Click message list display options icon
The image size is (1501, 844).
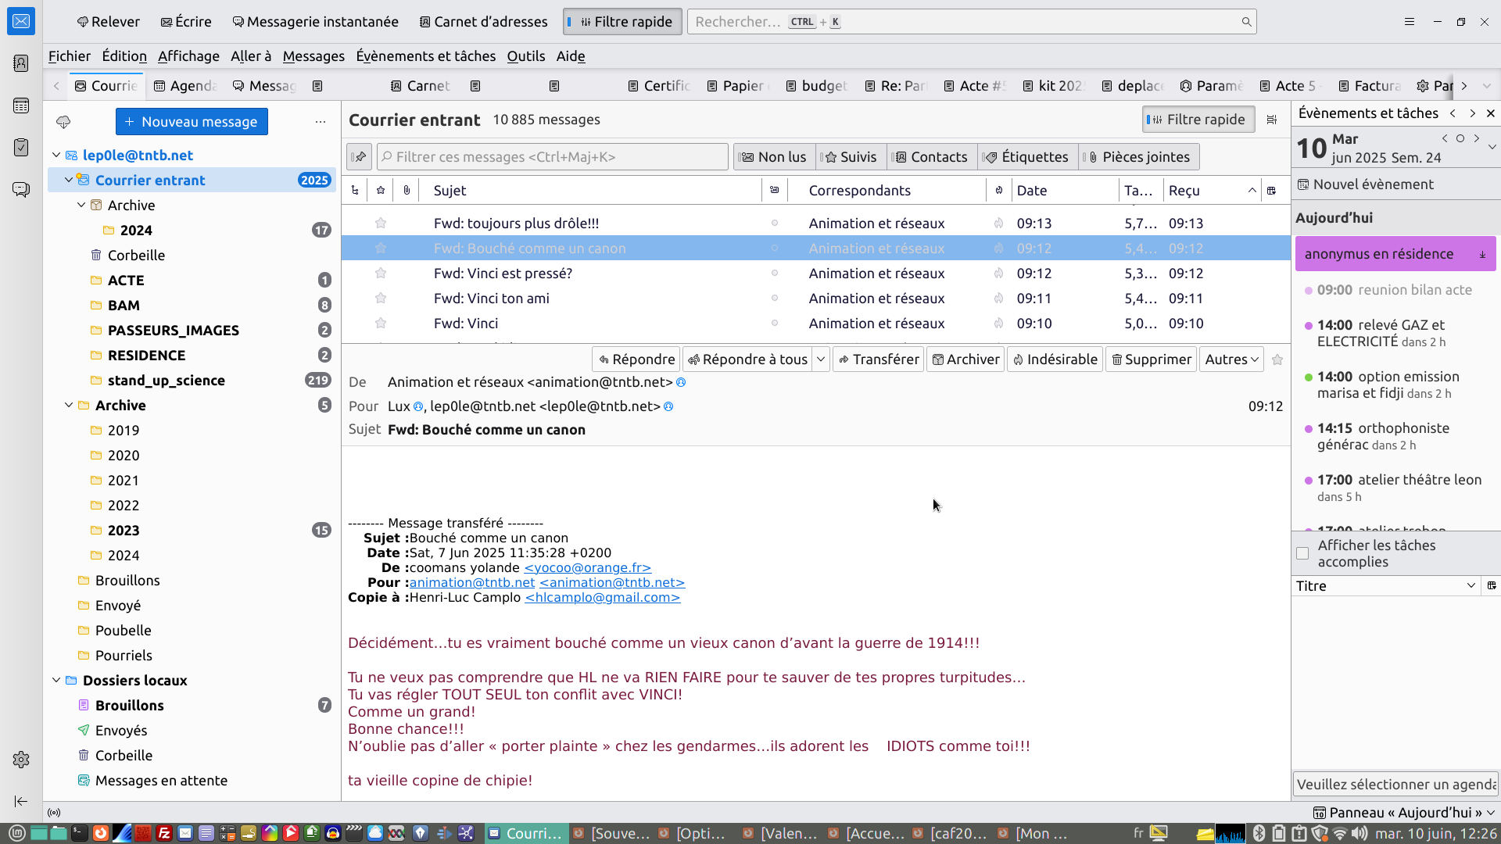coord(1272,120)
